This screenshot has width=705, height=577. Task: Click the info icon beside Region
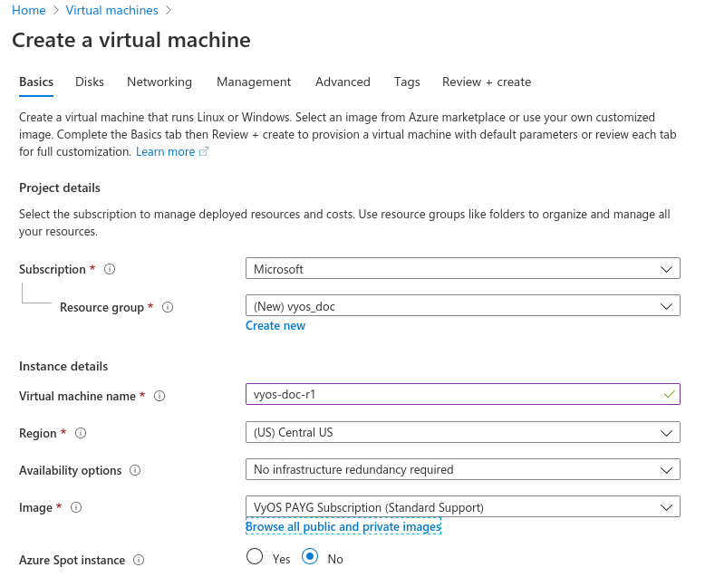[x=81, y=434]
